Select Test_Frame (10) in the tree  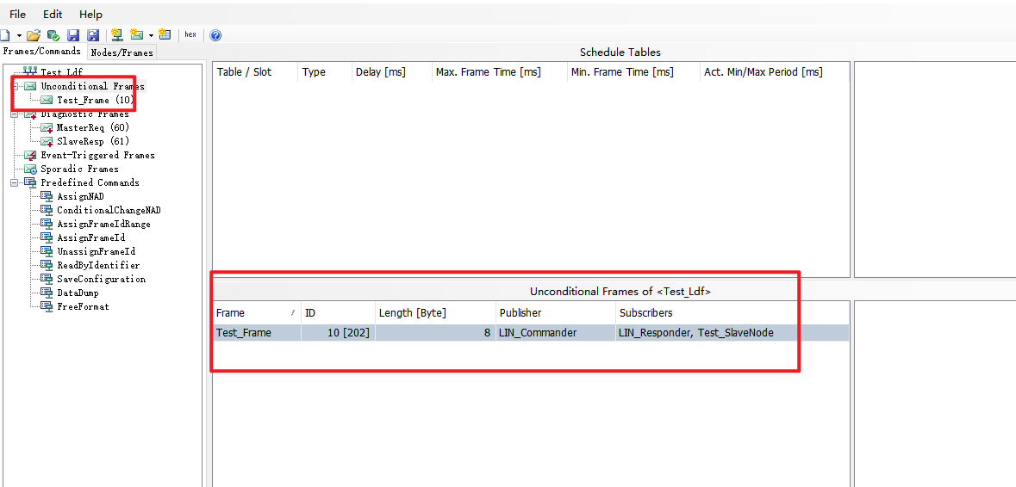pyautogui.click(x=96, y=101)
